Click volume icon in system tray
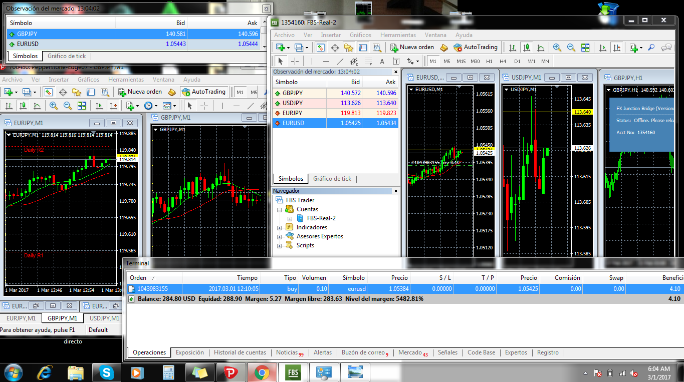The image size is (684, 382). pos(634,373)
